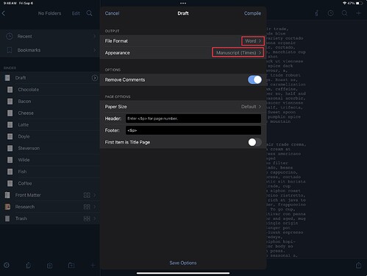Click the pin-shaped icon in editor toolbar
367x276 pixels.
[316, 13]
